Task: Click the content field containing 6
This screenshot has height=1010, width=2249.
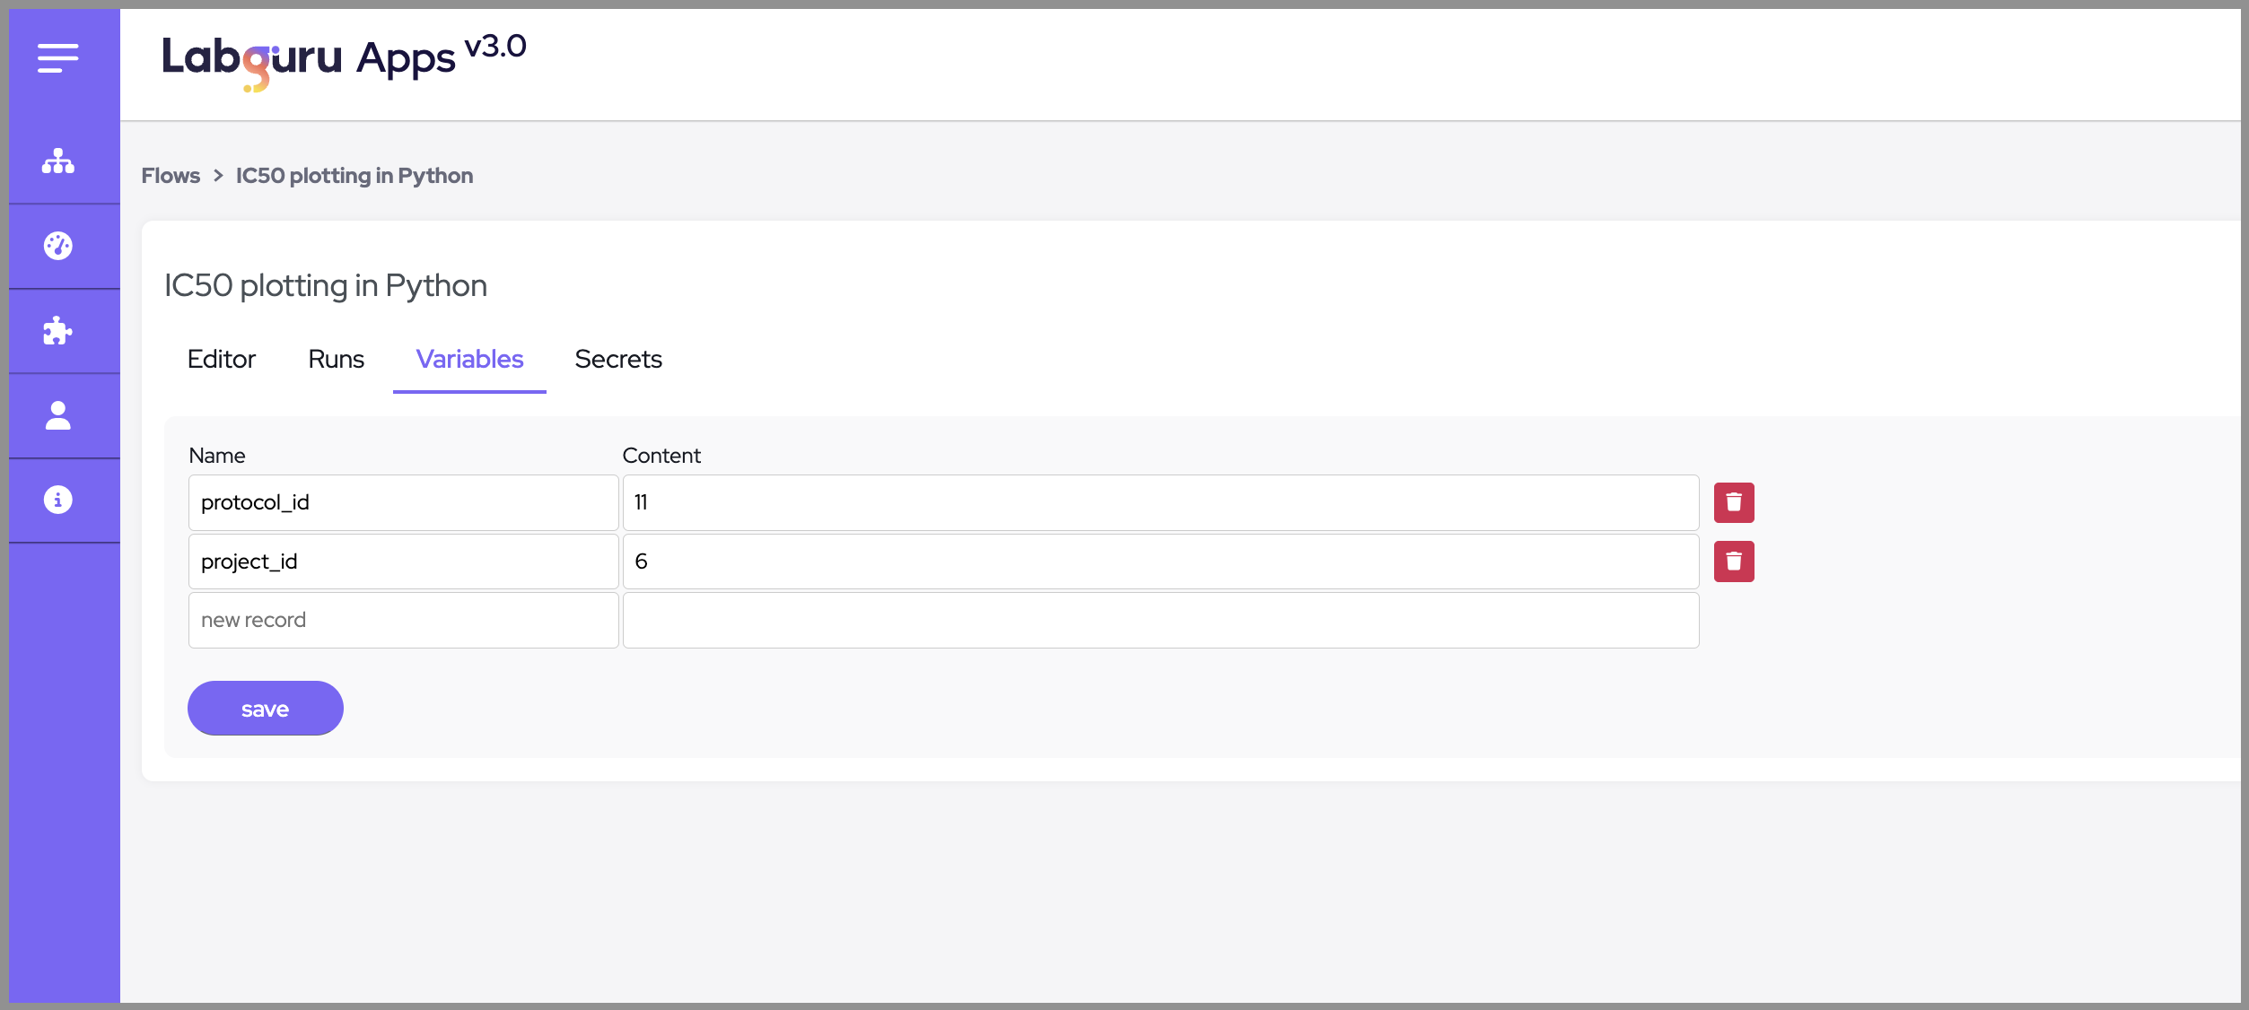Action: [1160, 562]
